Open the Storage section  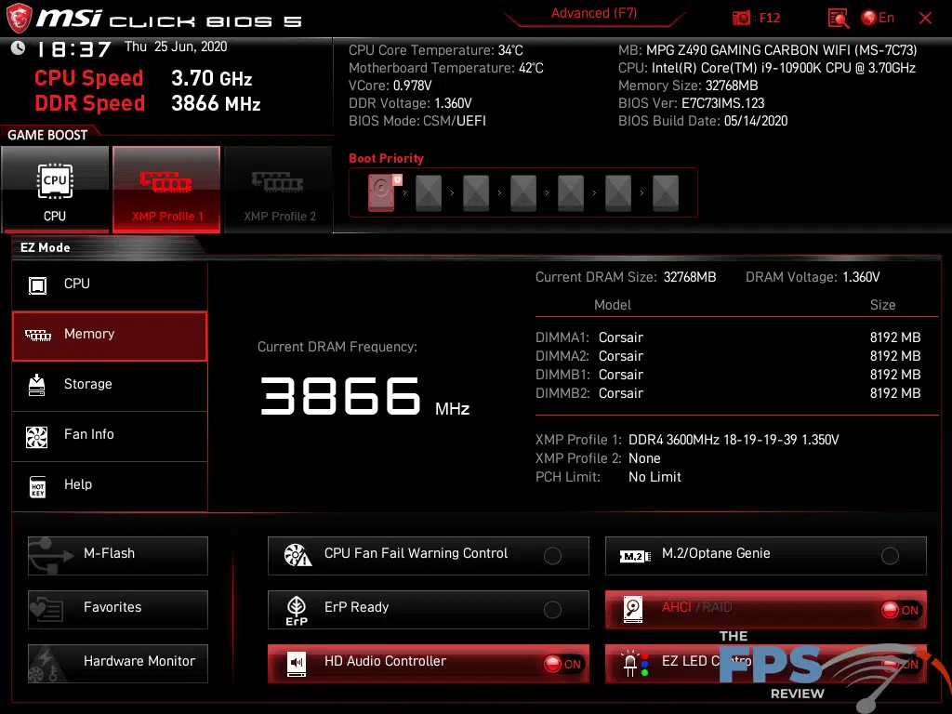[x=110, y=386]
